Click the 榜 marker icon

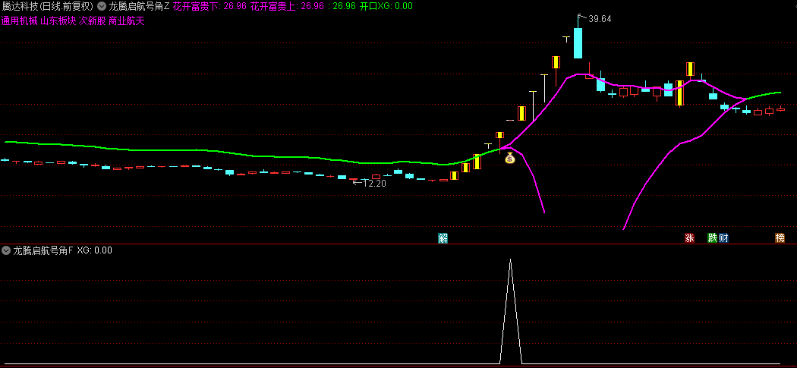[x=780, y=238]
